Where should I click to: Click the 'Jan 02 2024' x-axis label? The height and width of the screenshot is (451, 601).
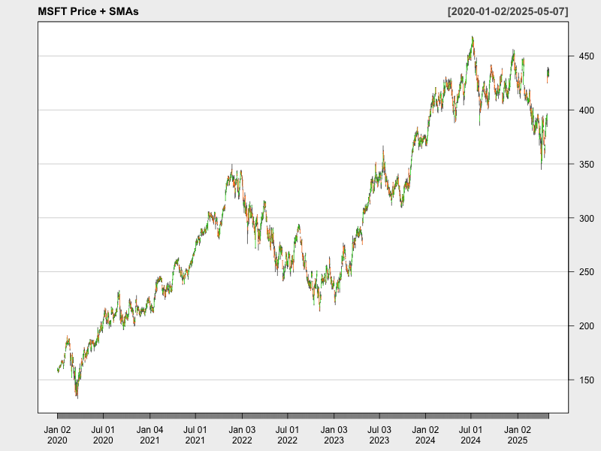tap(425, 435)
